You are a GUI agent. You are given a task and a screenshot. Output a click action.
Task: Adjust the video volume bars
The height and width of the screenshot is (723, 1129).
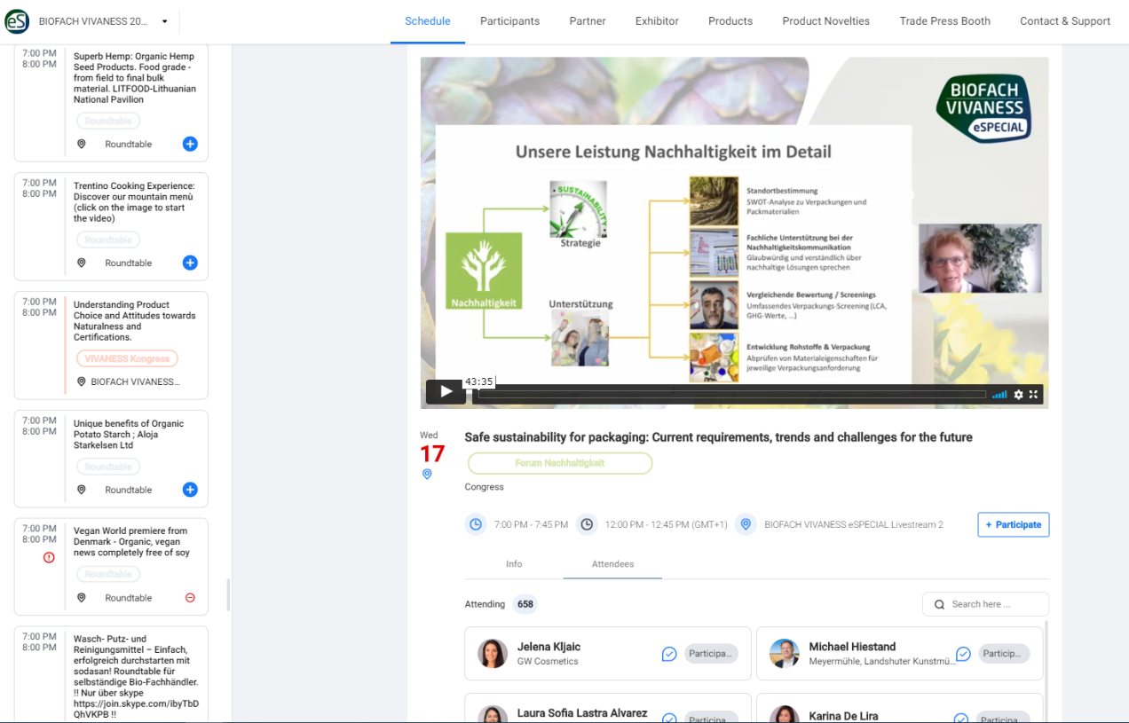tap(999, 395)
